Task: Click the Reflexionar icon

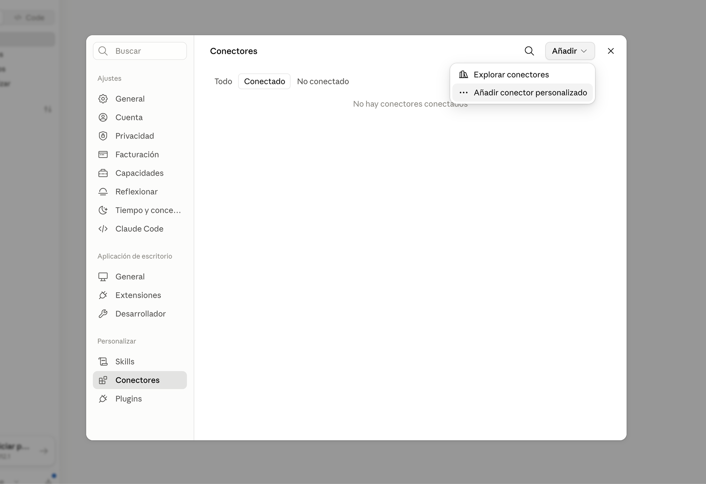Action: point(103,191)
